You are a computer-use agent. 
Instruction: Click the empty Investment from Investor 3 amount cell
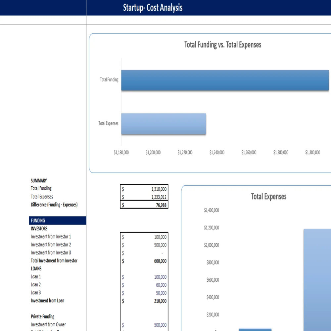tap(144, 253)
